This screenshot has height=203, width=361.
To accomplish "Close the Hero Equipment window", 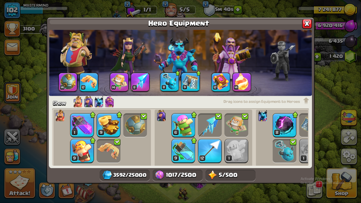I will 307,24.
